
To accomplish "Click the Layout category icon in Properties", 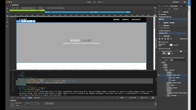I will 160,39.
